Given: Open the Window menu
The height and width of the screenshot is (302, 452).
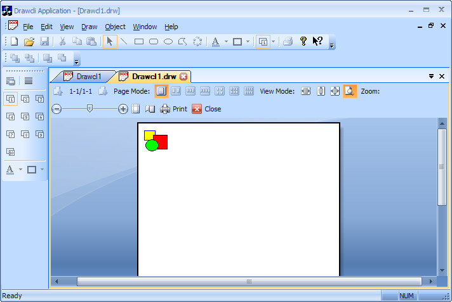Looking at the screenshot, I should pos(145,27).
